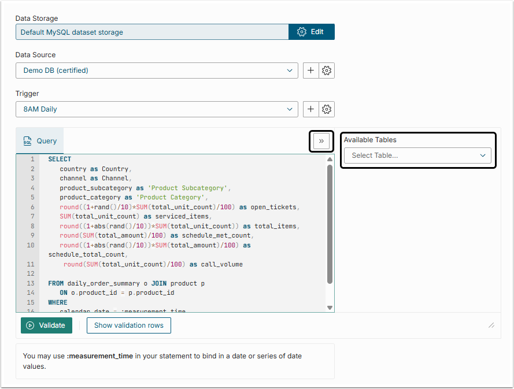The image size is (514, 389).
Task: Open settings gear beside Data Source
Action: pyautogui.click(x=327, y=71)
